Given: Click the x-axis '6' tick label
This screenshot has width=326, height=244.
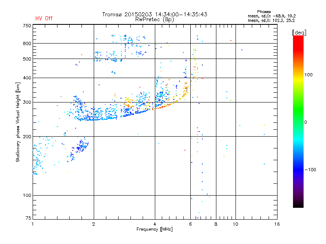Looking at the screenshot, I should (x=190, y=224).
